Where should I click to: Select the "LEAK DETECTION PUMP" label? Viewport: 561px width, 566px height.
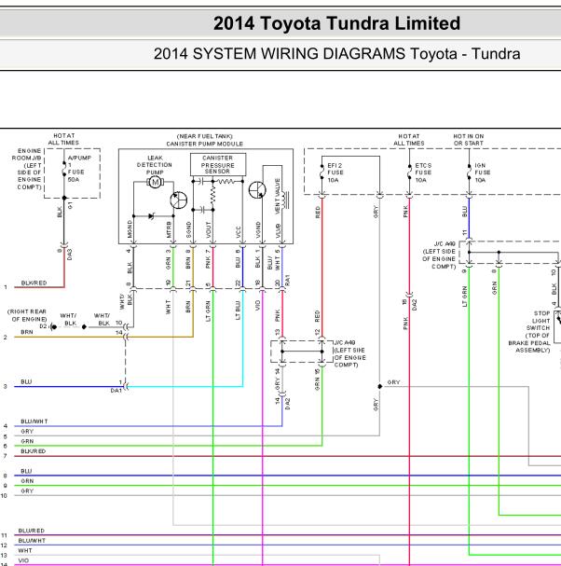155,165
